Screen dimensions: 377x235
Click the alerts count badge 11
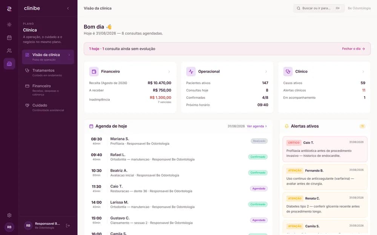362,126
